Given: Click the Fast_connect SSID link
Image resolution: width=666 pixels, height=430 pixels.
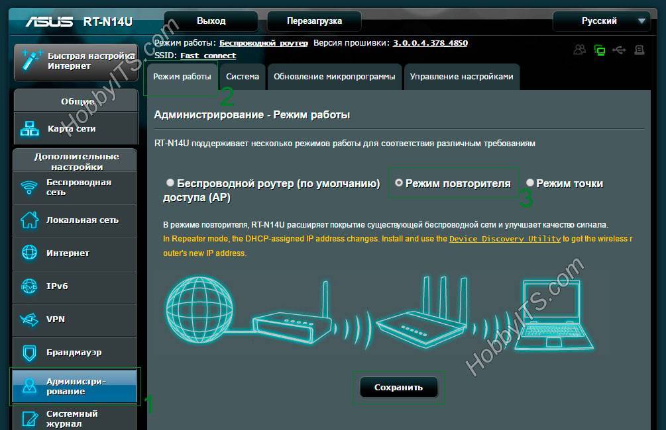Looking at the screenshot, I should (208, 56).
